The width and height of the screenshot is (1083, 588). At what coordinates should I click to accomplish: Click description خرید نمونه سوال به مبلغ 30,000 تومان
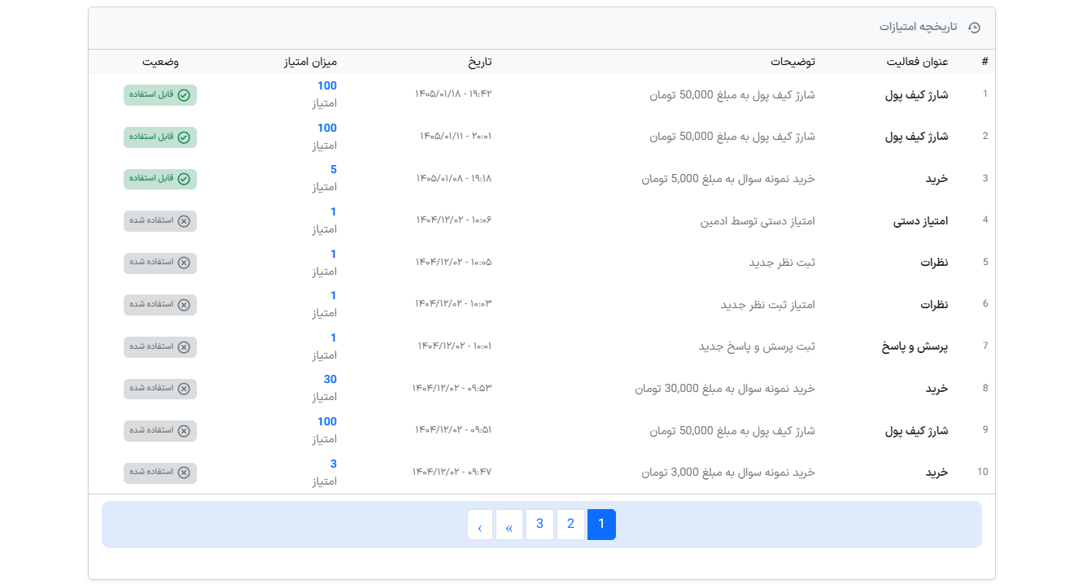tap(725, 389)
